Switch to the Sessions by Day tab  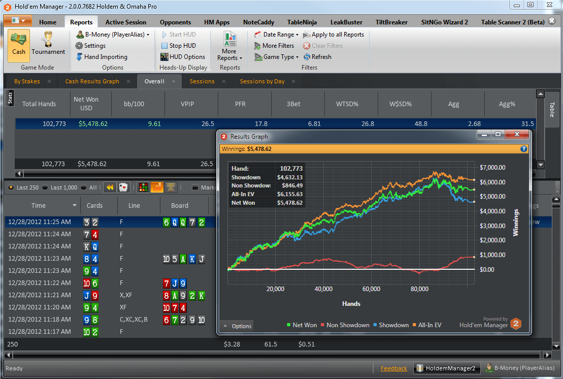262,81
